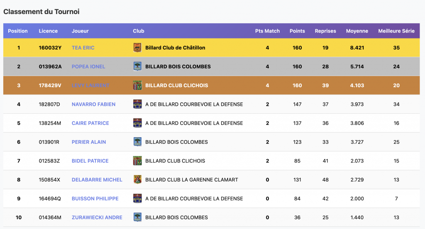Click the Position column header
The width and height of the screenshot is (425, 229).
[18, 31]
